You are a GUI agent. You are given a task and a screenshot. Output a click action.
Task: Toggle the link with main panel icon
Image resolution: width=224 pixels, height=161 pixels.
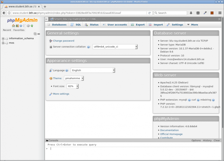click(39, 34)
